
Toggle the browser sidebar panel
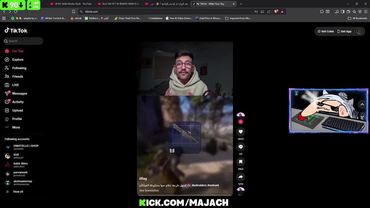pos(343,12)
